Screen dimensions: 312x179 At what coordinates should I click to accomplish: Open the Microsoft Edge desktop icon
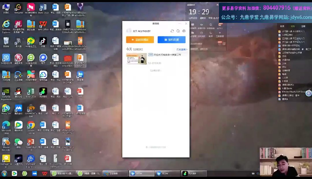pos(6,125)
